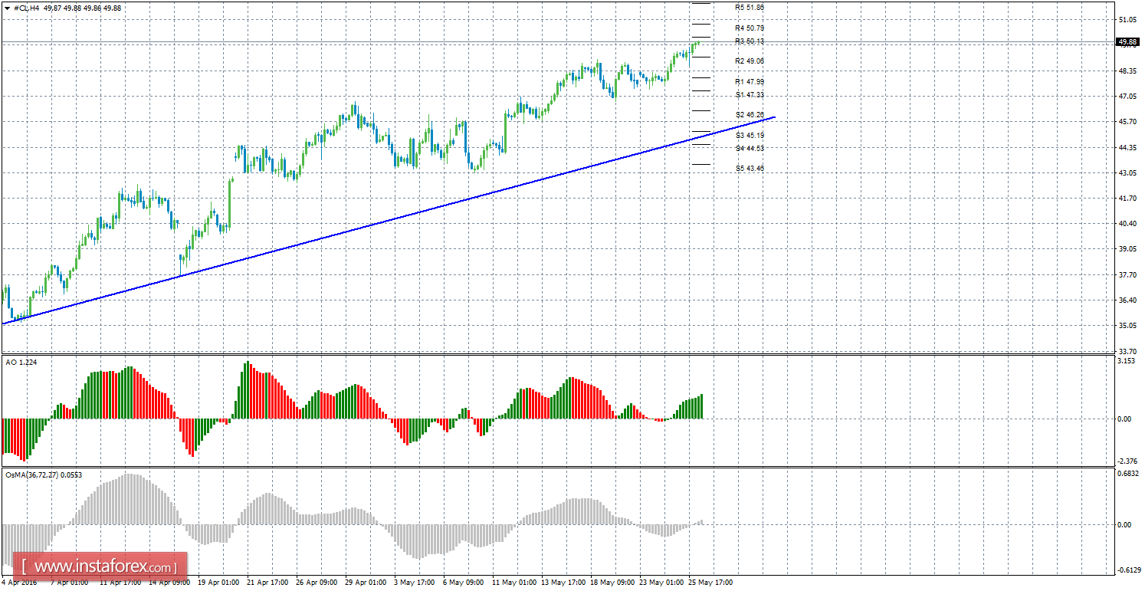Screen dimensions: 1145x591
Task: Click the S2 46.26 support label
Action: (x=750, y=115)
